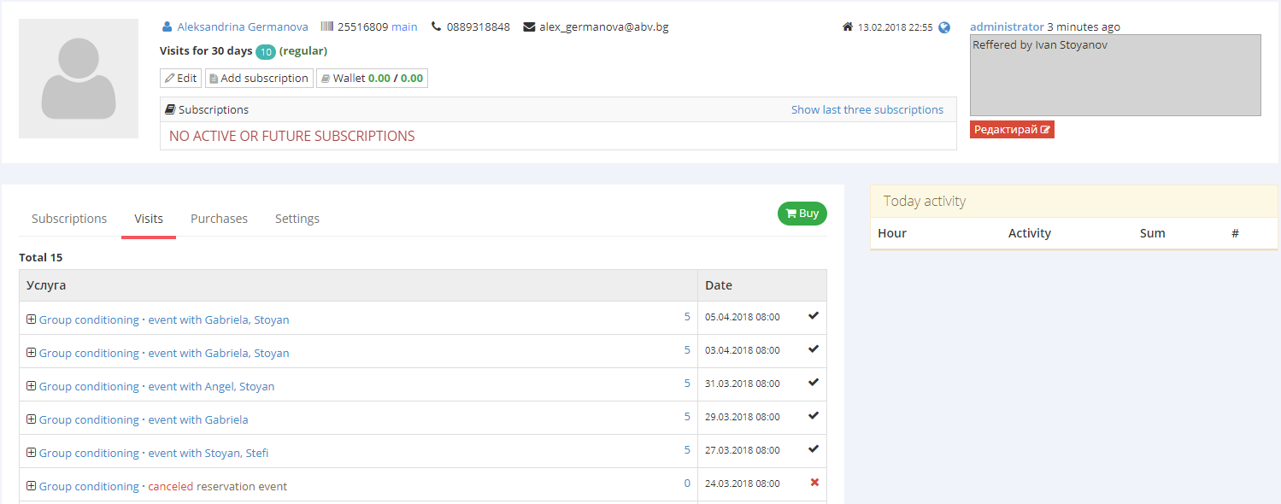Expand the 05.04.2018 Gabriela, Stoyan event row
Screen dimensions: 1281x504
click(x=31, y=319)
